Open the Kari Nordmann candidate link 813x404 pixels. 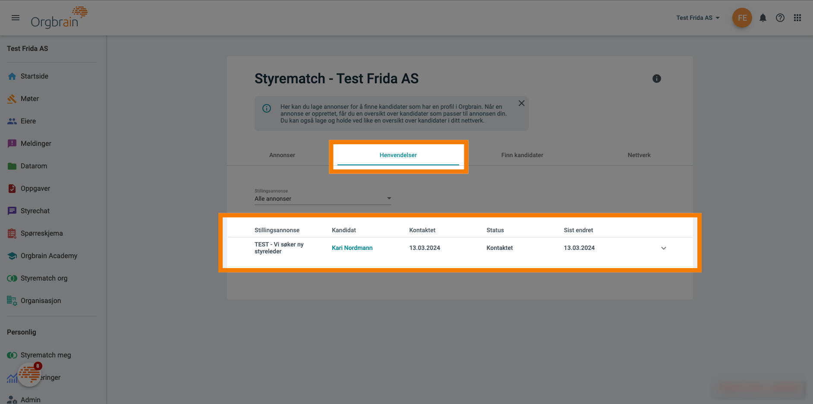[352, 248]
